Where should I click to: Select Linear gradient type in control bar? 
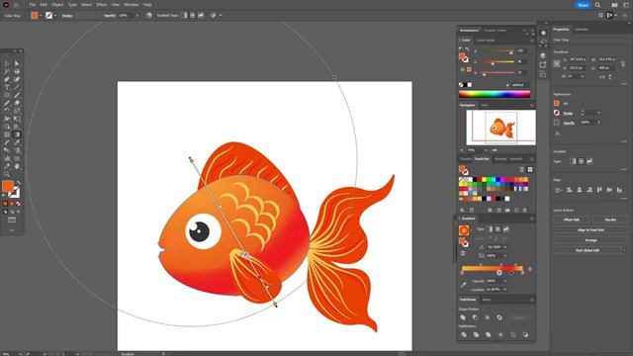pyautogui.click(x=184, y=16)
